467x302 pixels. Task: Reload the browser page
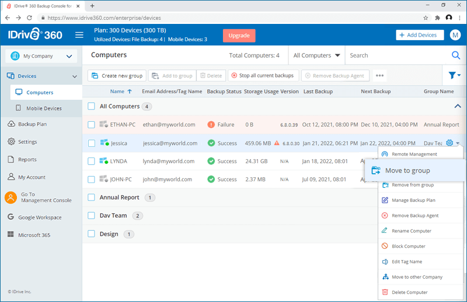click(29, 18)
